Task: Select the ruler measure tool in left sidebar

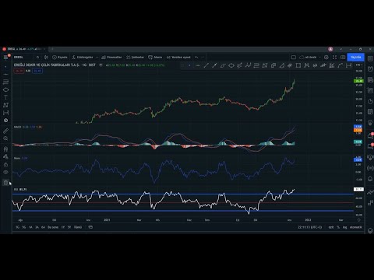Action: (x=5, y=131)
